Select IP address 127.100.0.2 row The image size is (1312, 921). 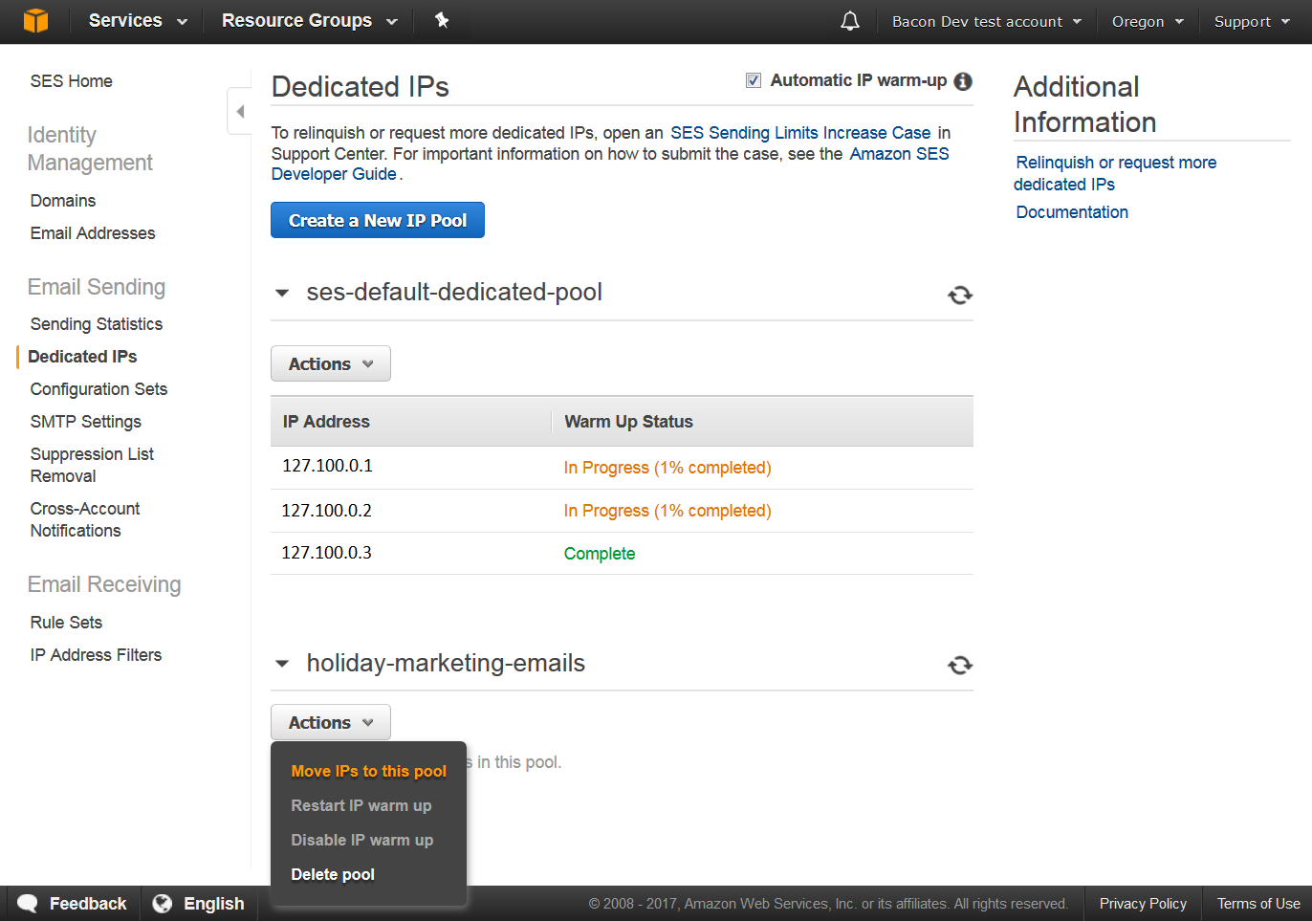(x=622, y=511)
